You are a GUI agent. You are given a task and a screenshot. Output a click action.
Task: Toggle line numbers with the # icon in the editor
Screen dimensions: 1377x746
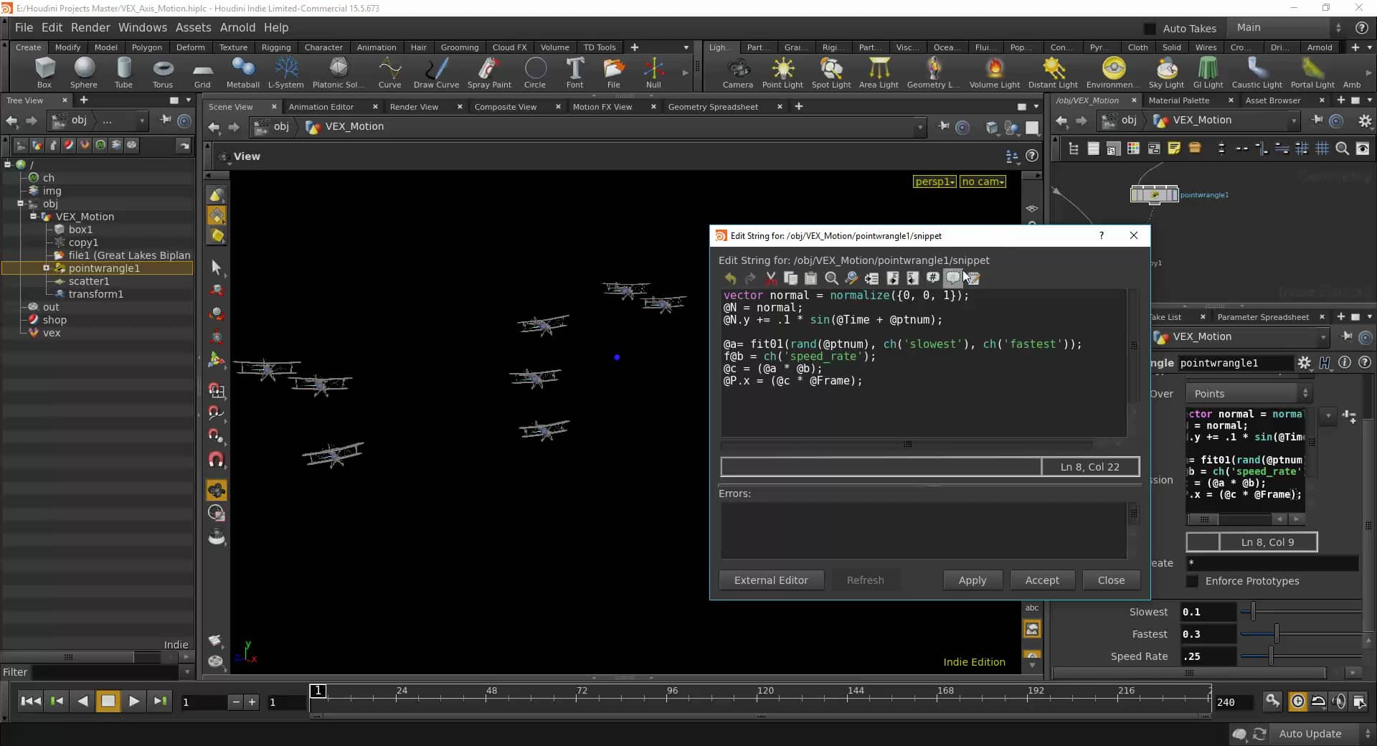pos(932,279)
